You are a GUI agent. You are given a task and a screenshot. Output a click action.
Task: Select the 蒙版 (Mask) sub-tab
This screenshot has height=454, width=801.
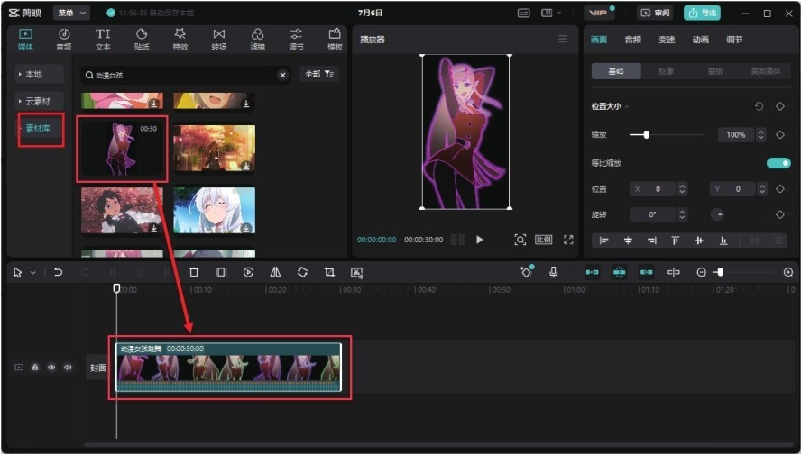pos(715,71)
